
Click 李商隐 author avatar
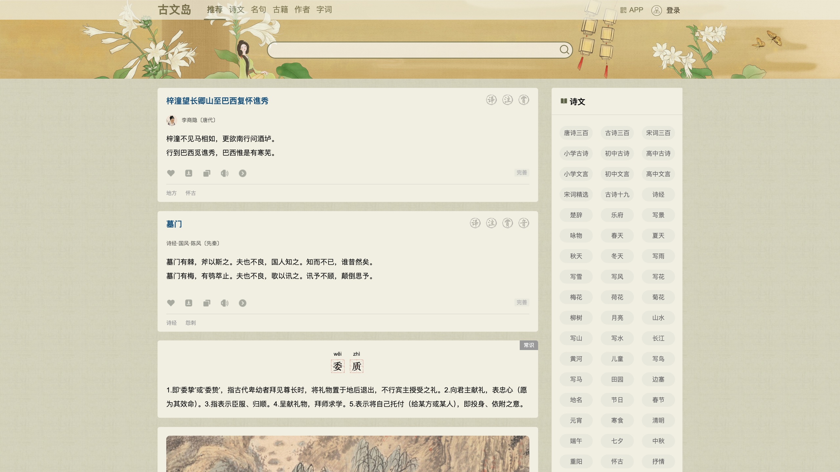pyautogui.click(x=172, y=120)
